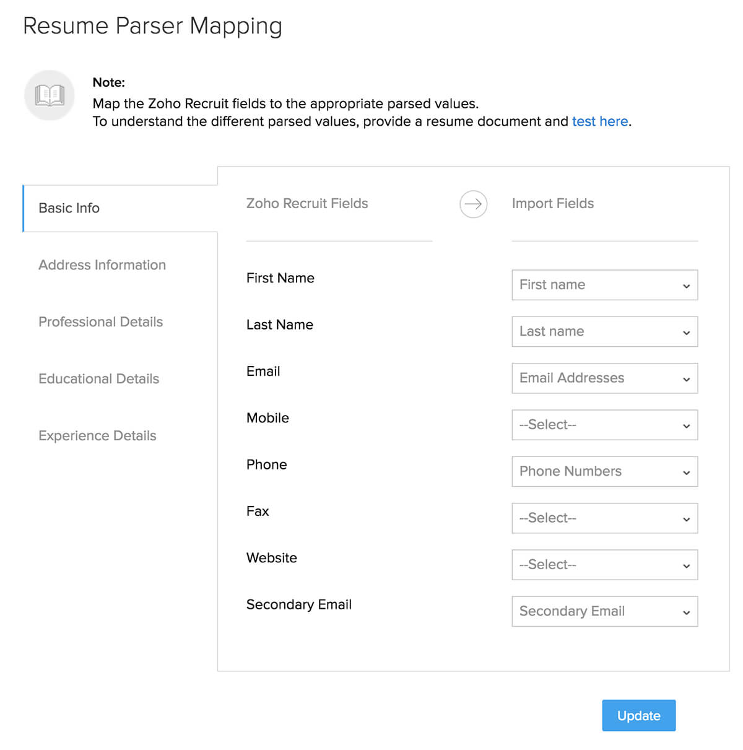Screen dimensions: 743x750
Task: Click the chevron on the Secondary Email dropdown
Action: pos(685,611)
